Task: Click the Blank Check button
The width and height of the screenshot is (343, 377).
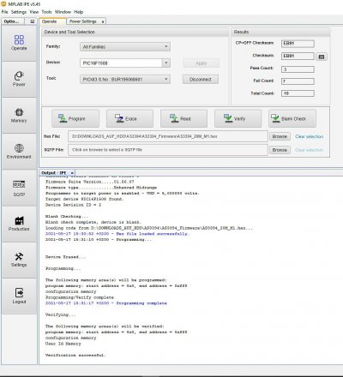Action: coord(292,118)
